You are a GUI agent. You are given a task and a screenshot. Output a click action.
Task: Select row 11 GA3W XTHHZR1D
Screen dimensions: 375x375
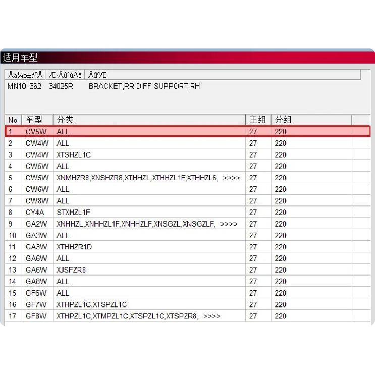click(x=188, y=247)
